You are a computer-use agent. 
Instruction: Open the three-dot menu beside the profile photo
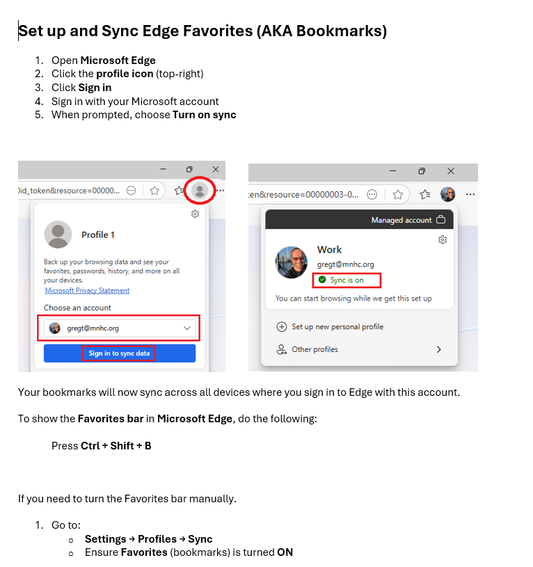coord(470,195)
